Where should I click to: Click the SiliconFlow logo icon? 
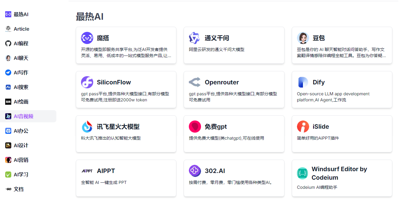[87, 82]
